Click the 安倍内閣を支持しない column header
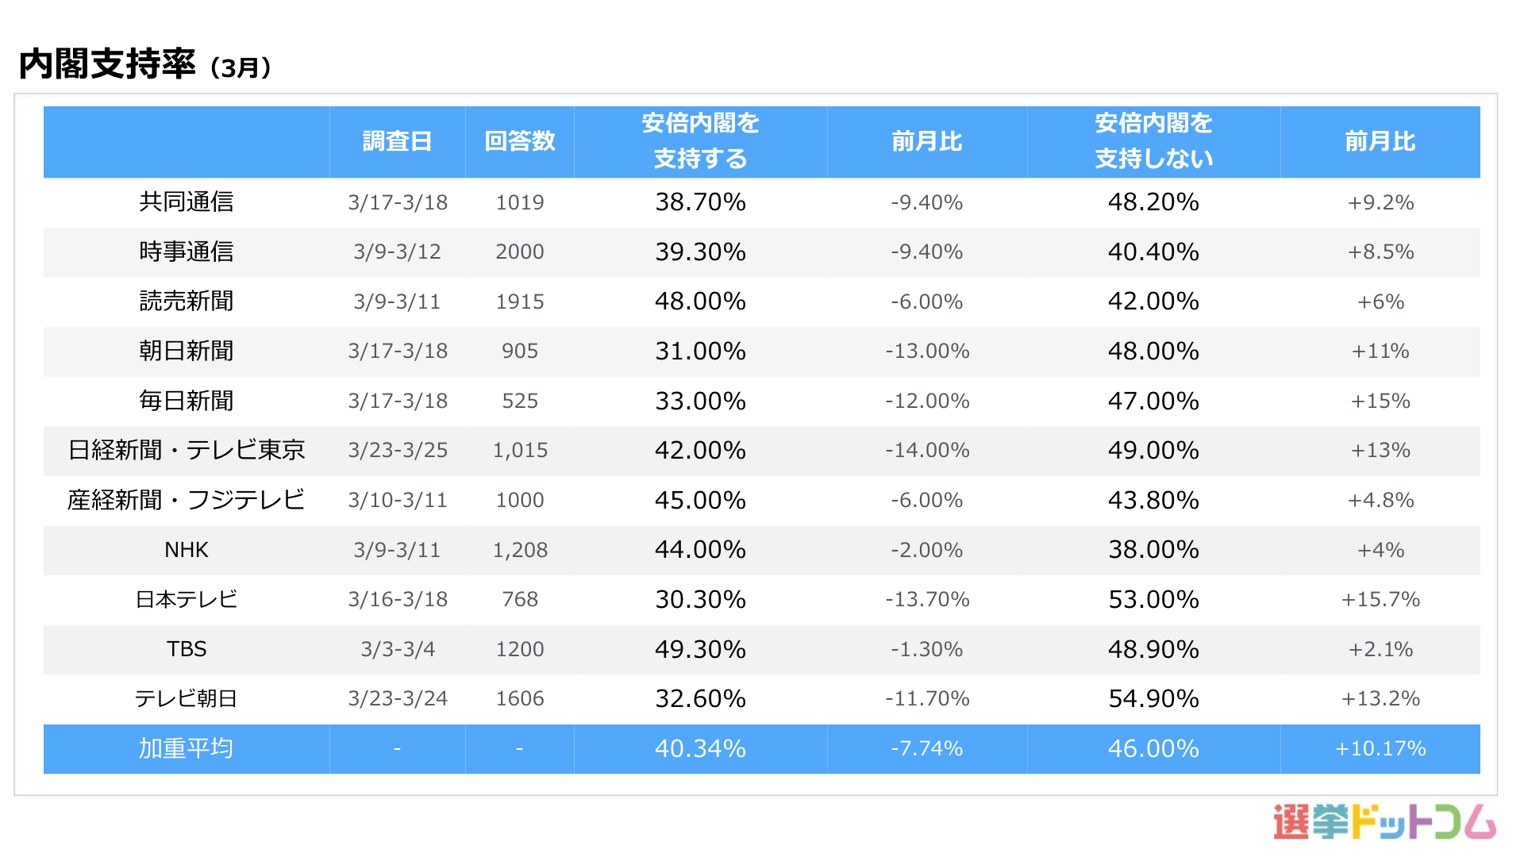This screenshot has width=1524, height=857. tap(1153, 141)
